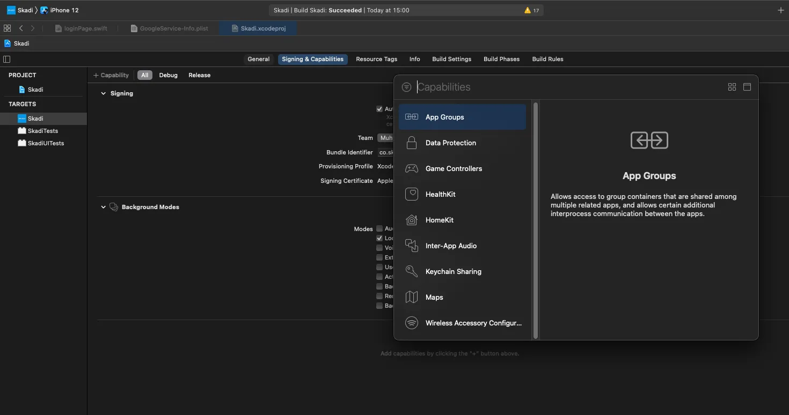Screen dimensions: 789x415
Task: Select the Debug configuration filter
Action: click(x=168, y=75)
